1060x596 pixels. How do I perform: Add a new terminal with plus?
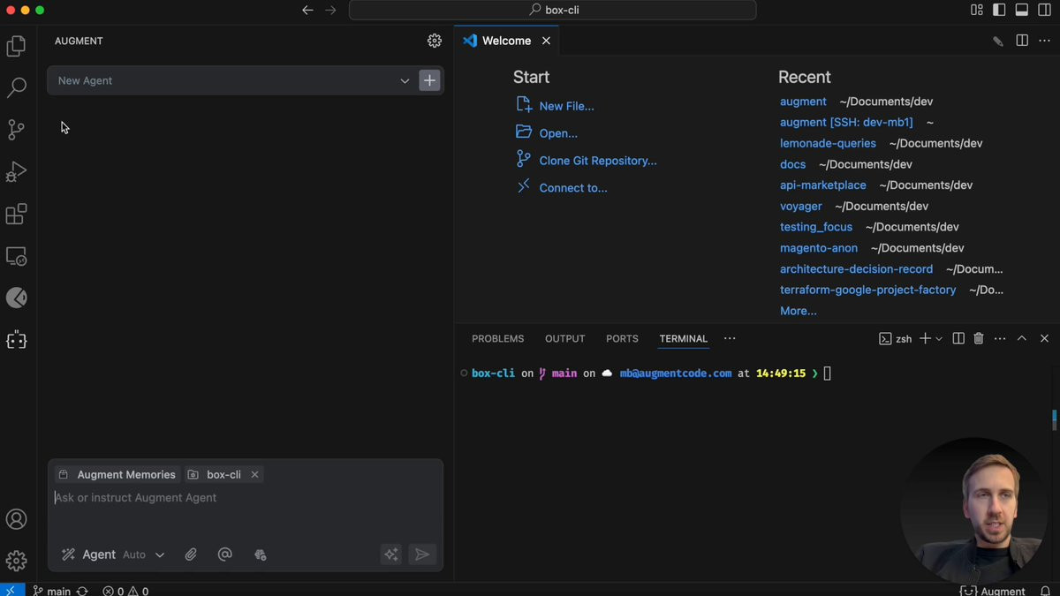[x=925, y=338]
